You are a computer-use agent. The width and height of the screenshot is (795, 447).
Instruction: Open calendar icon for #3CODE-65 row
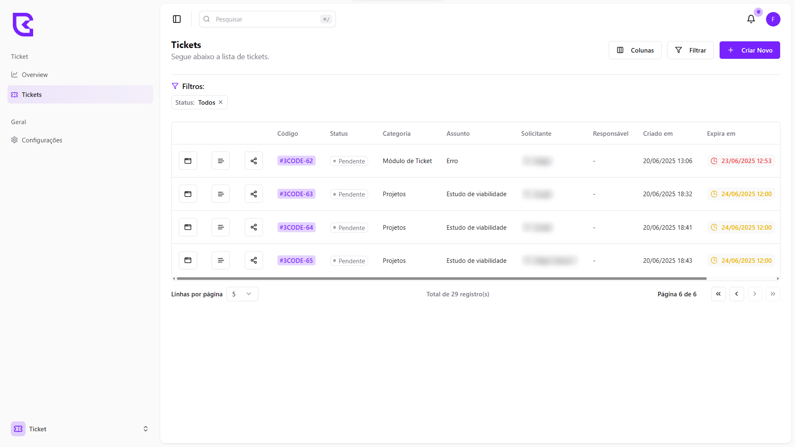[188, 260]
